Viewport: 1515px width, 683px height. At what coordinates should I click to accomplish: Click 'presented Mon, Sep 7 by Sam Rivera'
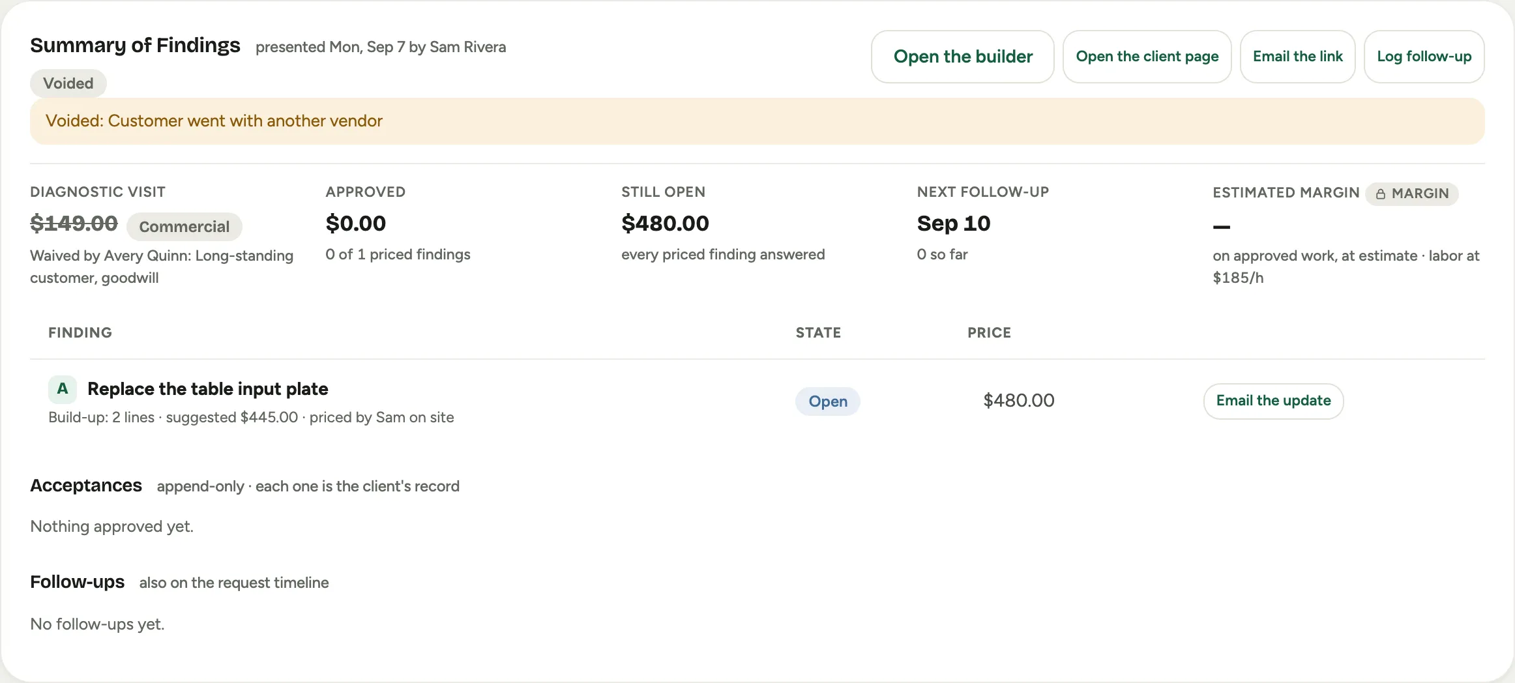[381, 47]
